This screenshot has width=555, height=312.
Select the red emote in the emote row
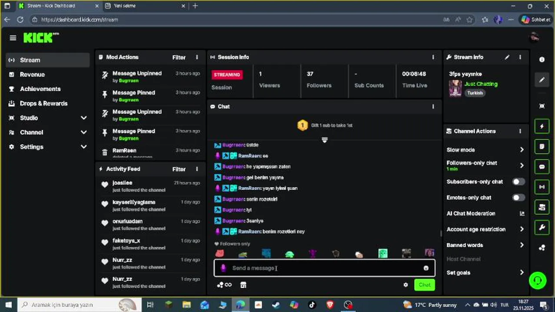(220, 253)
